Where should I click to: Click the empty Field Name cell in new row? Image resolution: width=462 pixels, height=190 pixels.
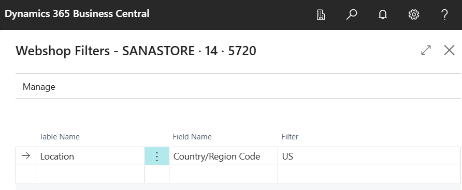click(223, 174)
